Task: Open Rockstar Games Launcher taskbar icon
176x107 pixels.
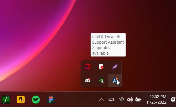Action: [21, 100]
